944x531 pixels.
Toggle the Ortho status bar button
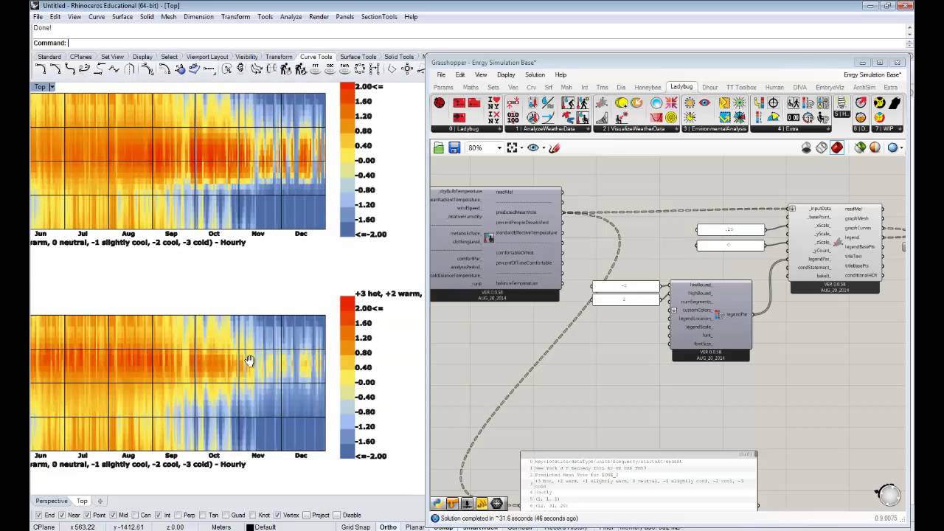[387, 527]
